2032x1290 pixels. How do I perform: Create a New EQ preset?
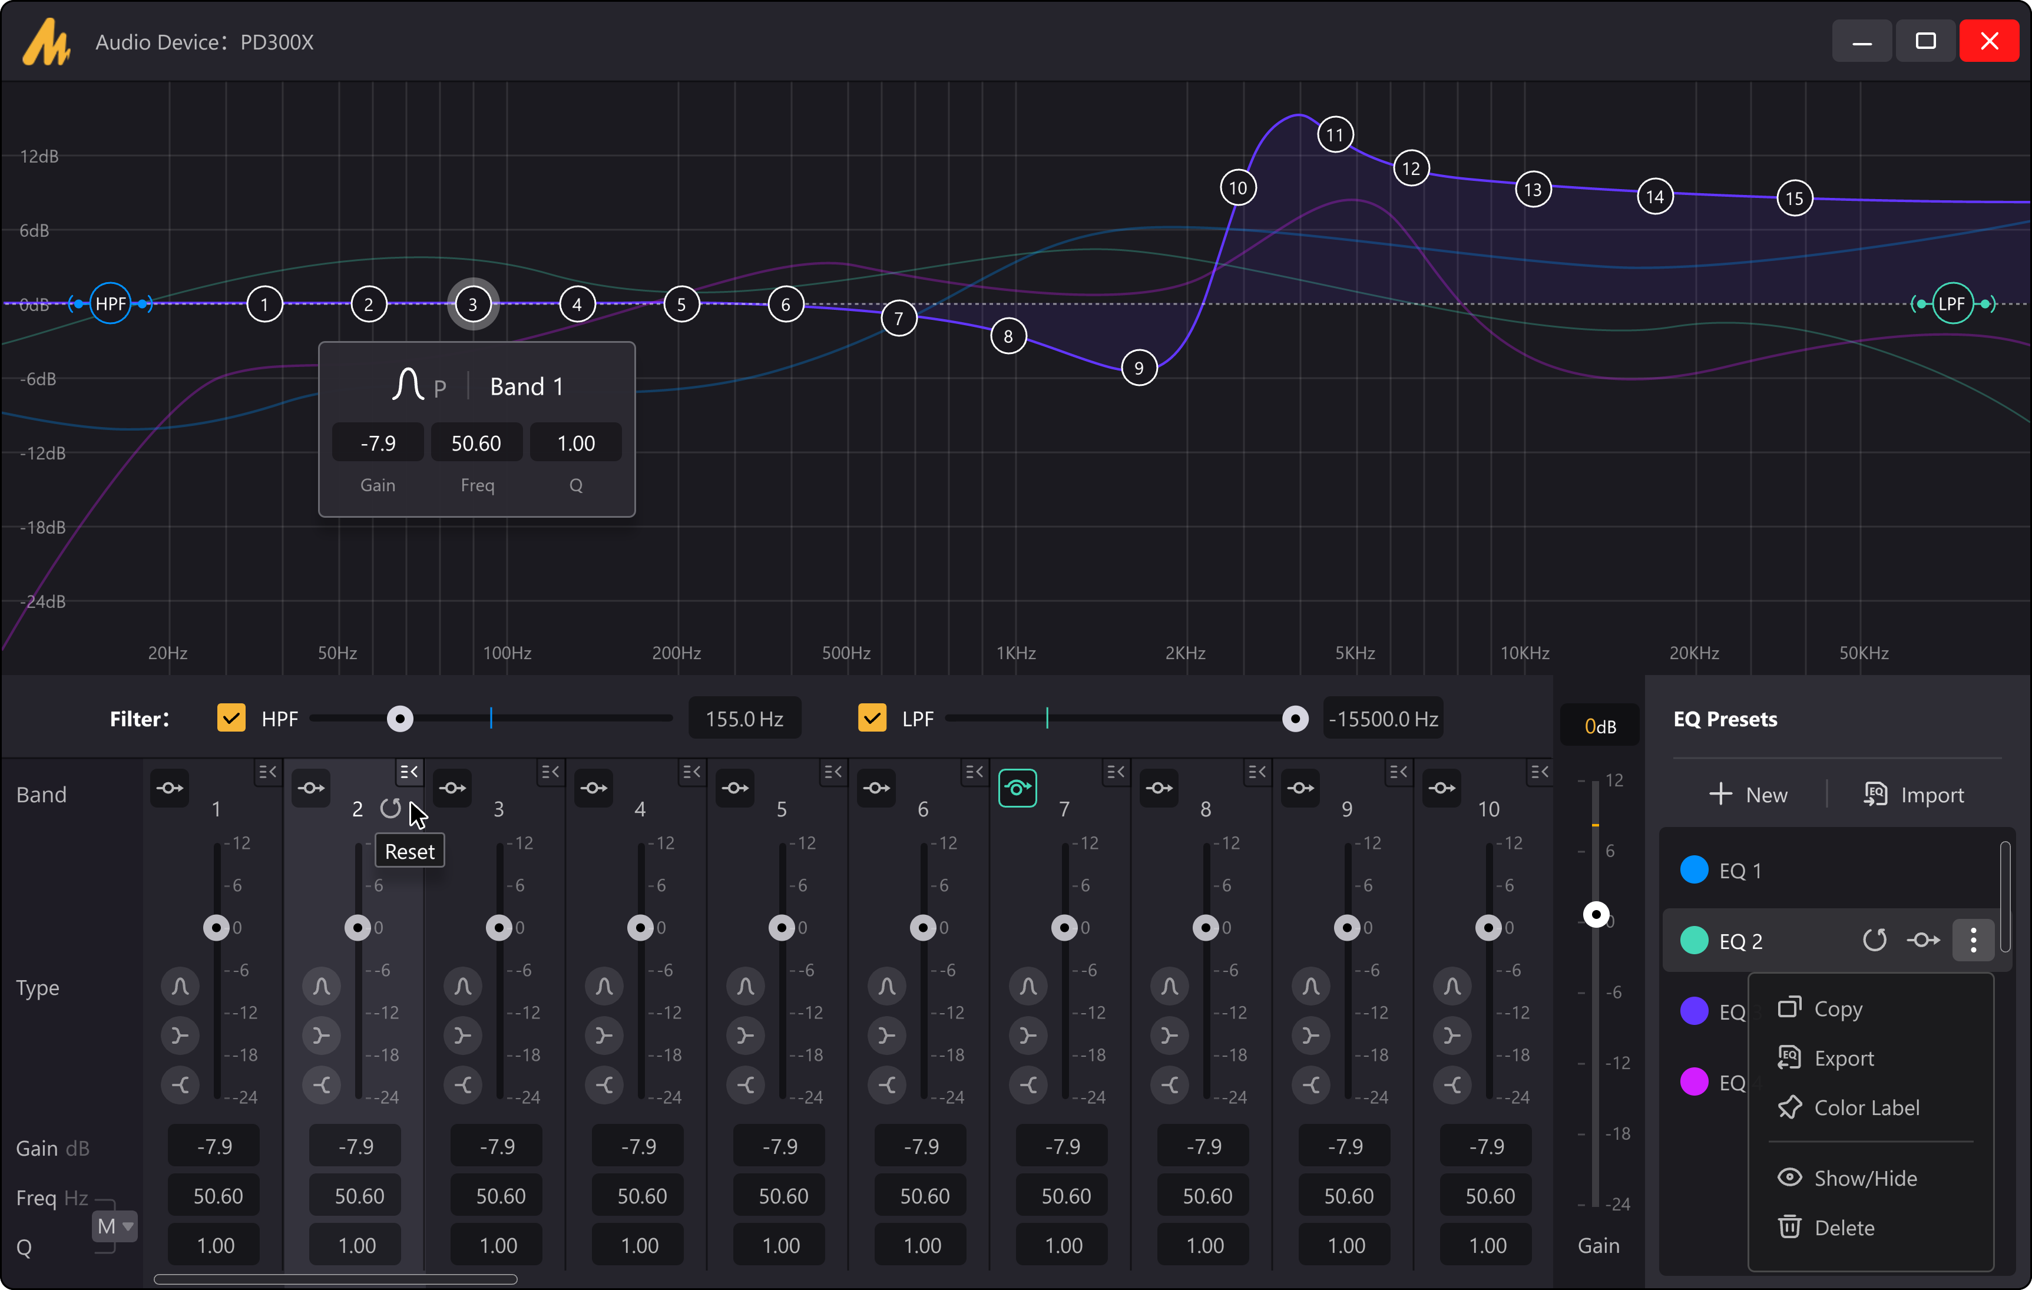coord(1749,795)
